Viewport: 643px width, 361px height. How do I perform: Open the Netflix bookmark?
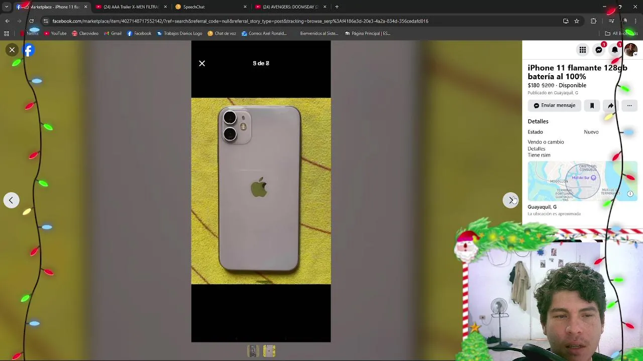click(x=29, y=34)
